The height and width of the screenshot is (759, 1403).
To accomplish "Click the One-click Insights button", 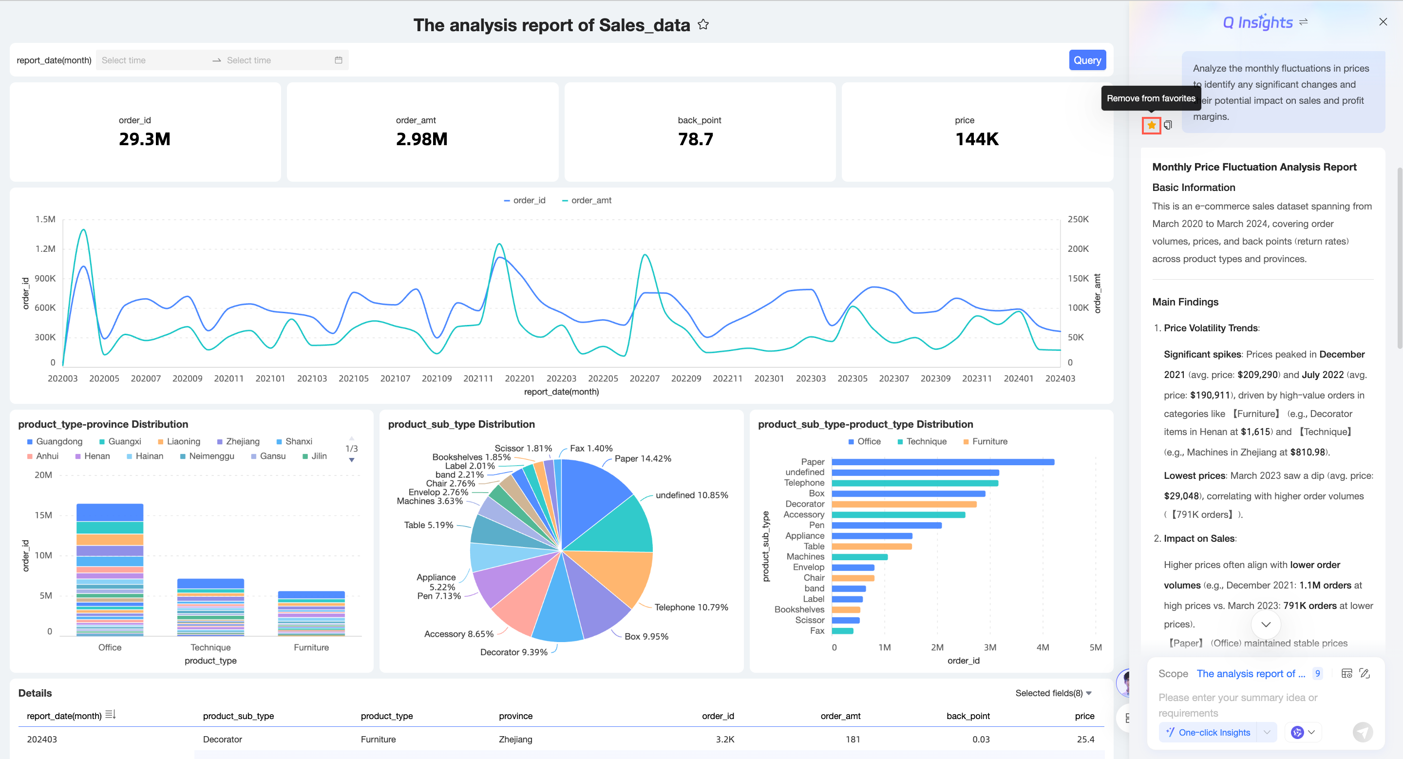I will (1208, 732).
